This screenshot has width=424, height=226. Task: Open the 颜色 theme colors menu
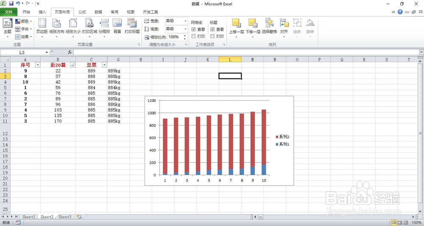(x=23, y=21)
